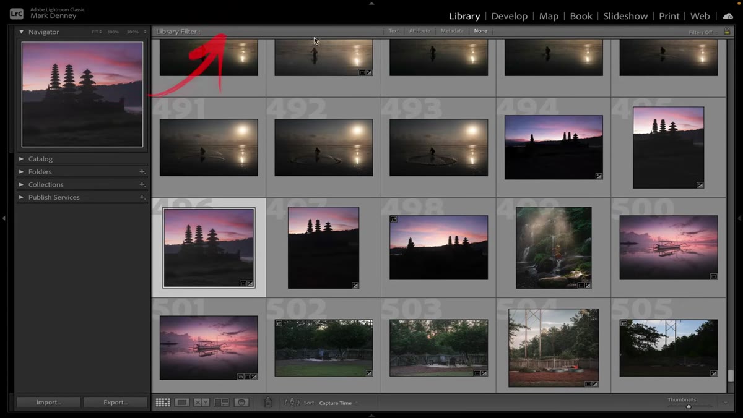Click the Export... button

point(115,402)
